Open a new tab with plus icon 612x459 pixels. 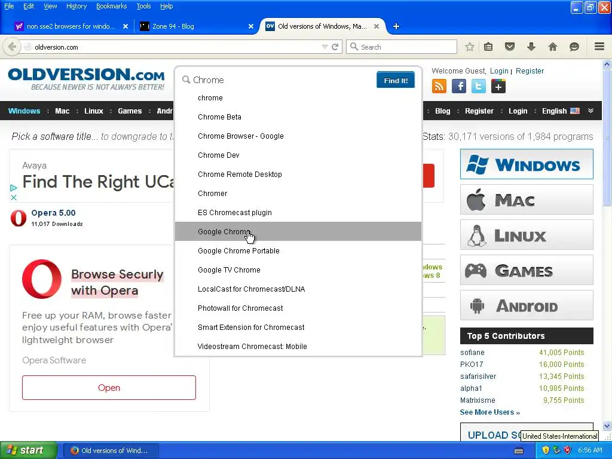pos(396,26)
